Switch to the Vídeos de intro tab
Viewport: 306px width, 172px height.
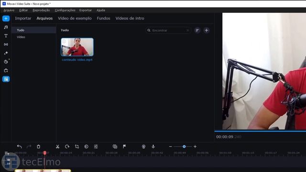[x=130, y=18]
